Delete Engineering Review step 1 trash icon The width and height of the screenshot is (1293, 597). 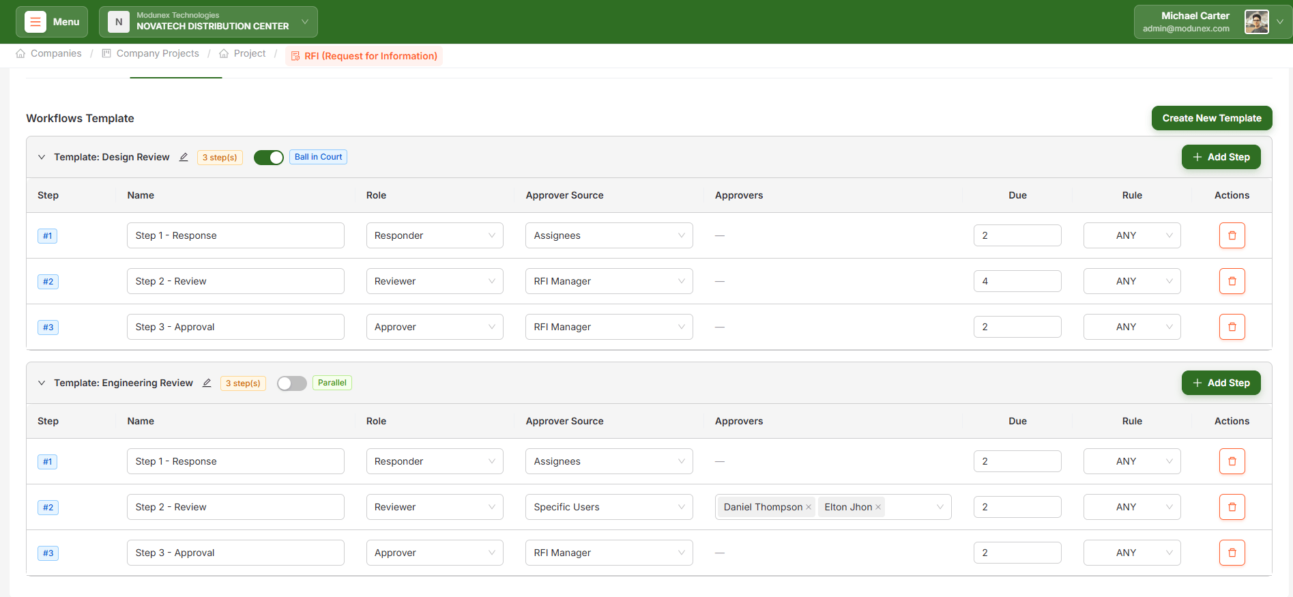coord(1232,461)
